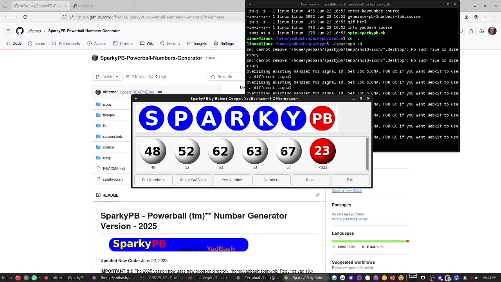Viewport: 501px width, 282px height.
Task: Click the Go to file search field
Action: coord(227,77)
